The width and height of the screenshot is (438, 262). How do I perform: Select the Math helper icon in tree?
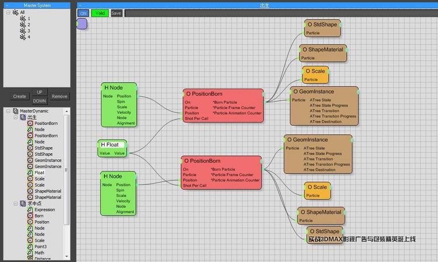[x=30, y=253]
